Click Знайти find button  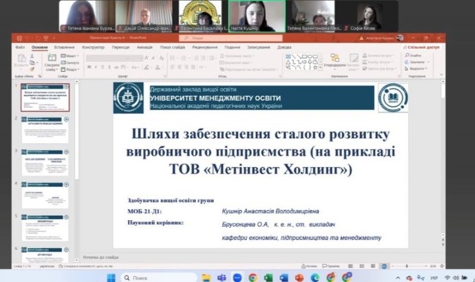(x=413, y=55)
